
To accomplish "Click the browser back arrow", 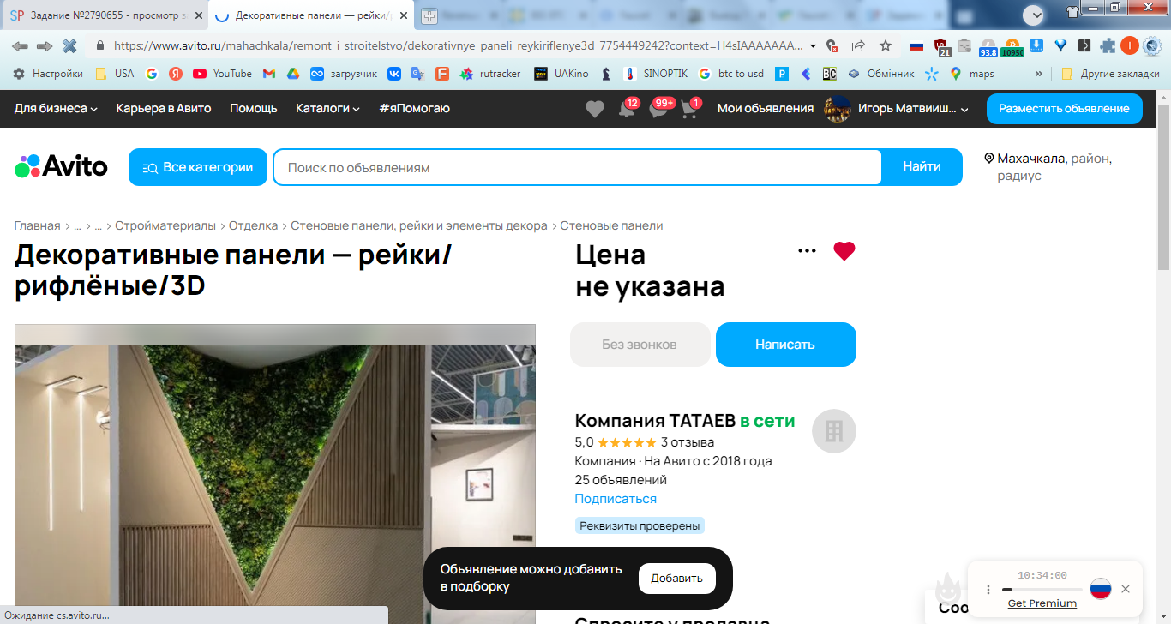I will click(x=20, y=45).
